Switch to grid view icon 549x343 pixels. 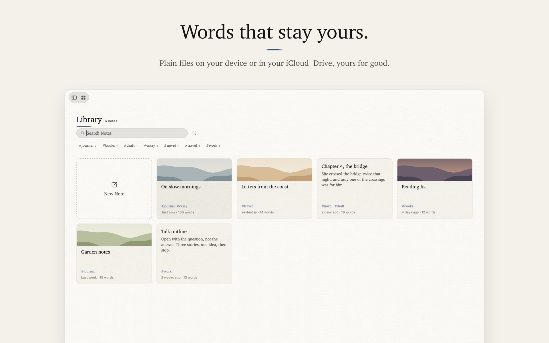point(83,98)
